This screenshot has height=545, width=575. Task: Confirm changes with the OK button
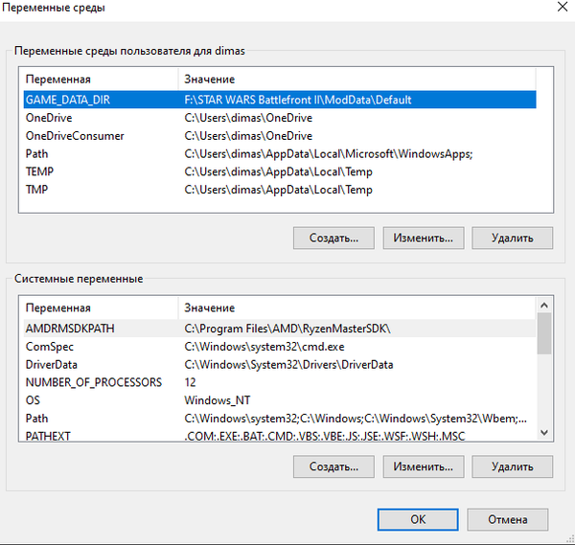click(x=418, y=519)
